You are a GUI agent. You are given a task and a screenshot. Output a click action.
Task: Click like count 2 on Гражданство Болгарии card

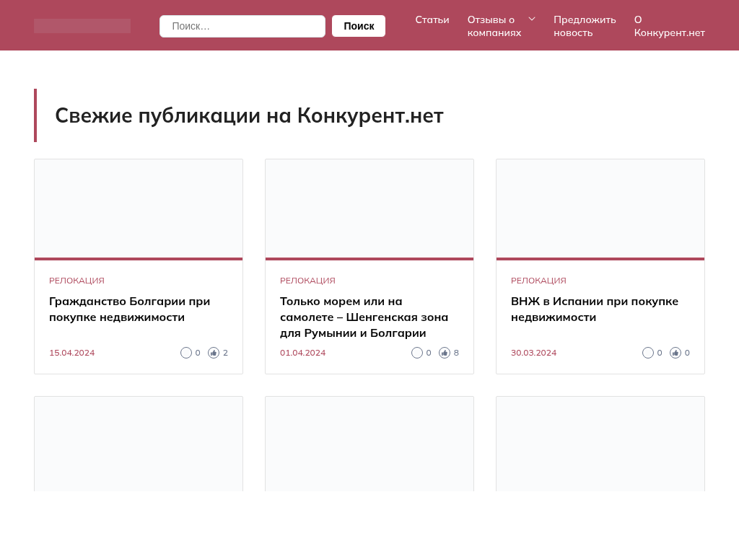225,353
